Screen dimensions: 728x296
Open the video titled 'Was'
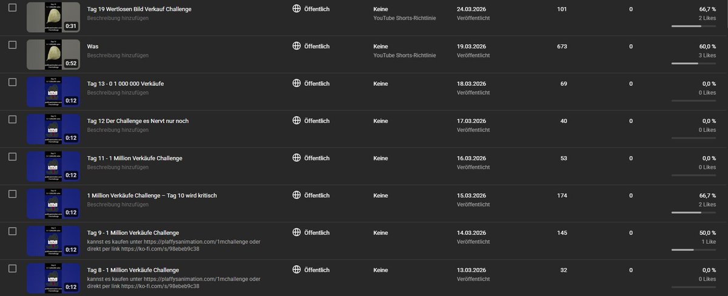click(x=93, y=47)
